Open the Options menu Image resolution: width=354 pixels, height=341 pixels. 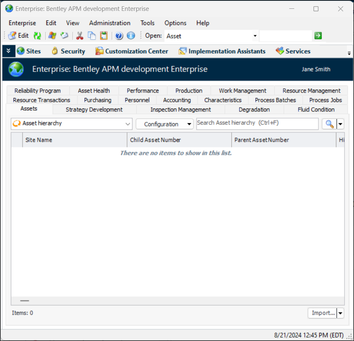(176, 23)
